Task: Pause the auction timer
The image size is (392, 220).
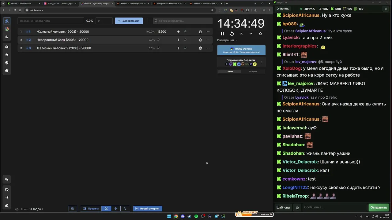Action: click(222, 34)
